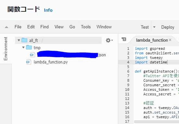Open the File menu

tap(18, 27)
